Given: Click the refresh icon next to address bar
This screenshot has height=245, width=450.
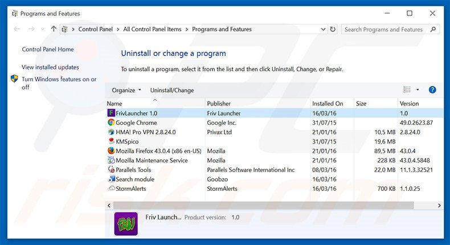Looking at the screenshot, I should pyautogui.click(x=333, y=29).
